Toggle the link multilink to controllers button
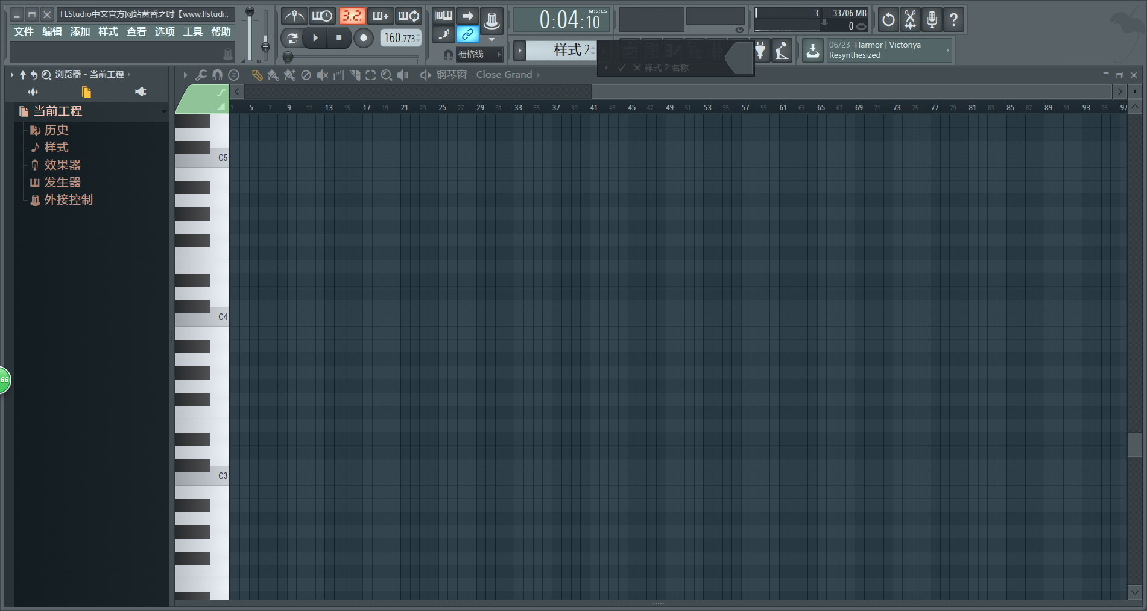 pyautogui.click(x=467, y=34)
